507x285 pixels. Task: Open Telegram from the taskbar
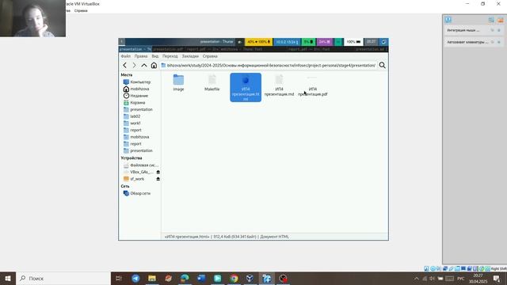(135, 278)
